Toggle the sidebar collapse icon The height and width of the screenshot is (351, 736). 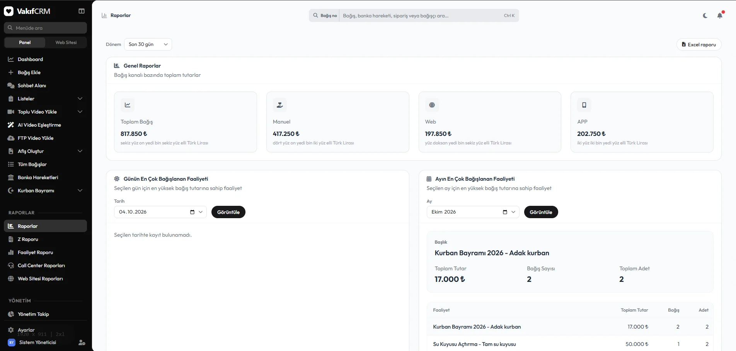[x=82, y=11]
